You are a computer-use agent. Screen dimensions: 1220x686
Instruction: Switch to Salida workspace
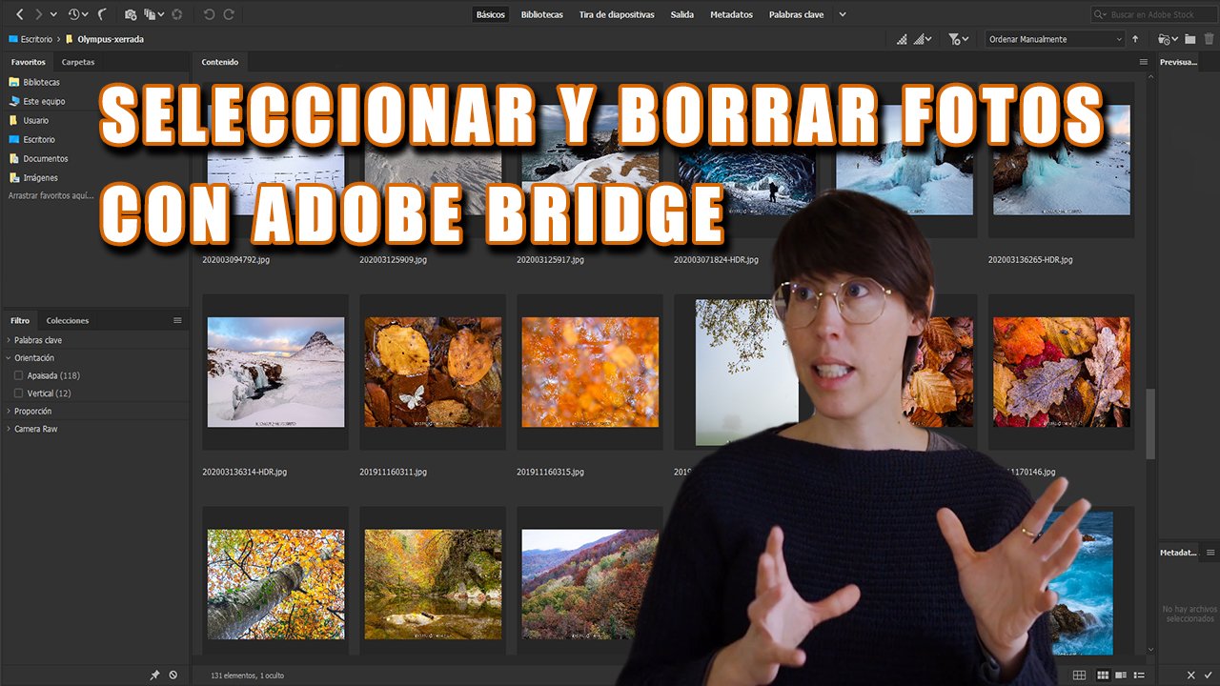coord(682,14)
